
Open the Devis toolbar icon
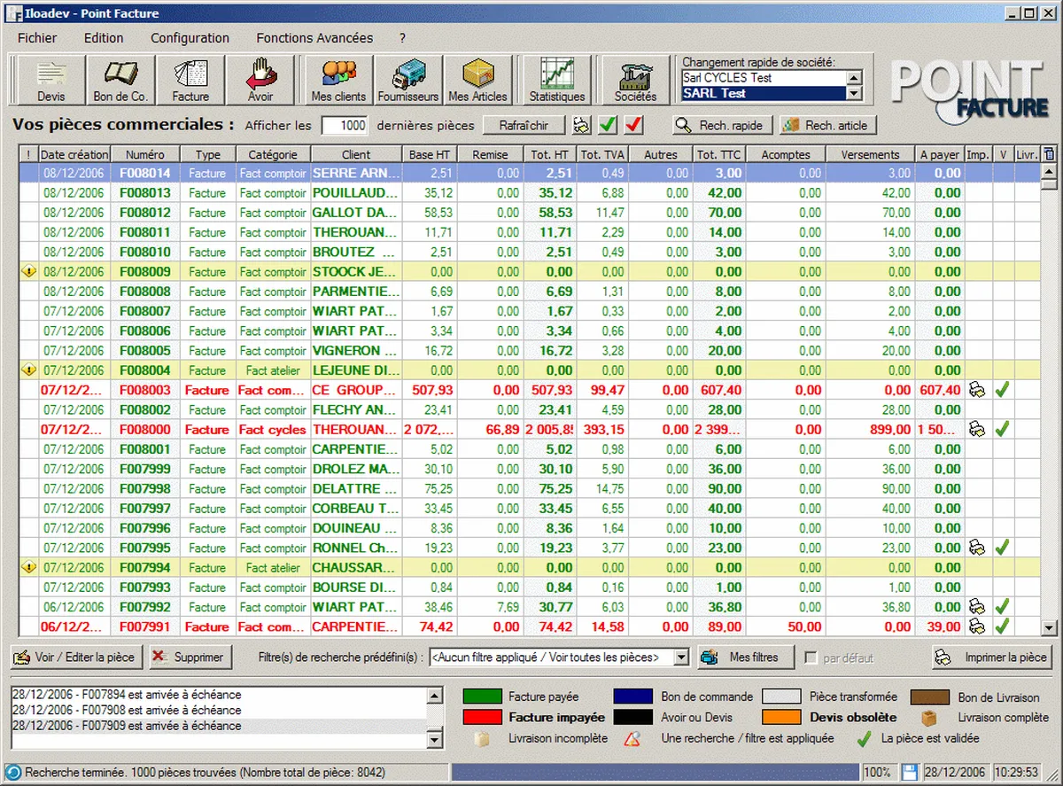click(50, 81)
